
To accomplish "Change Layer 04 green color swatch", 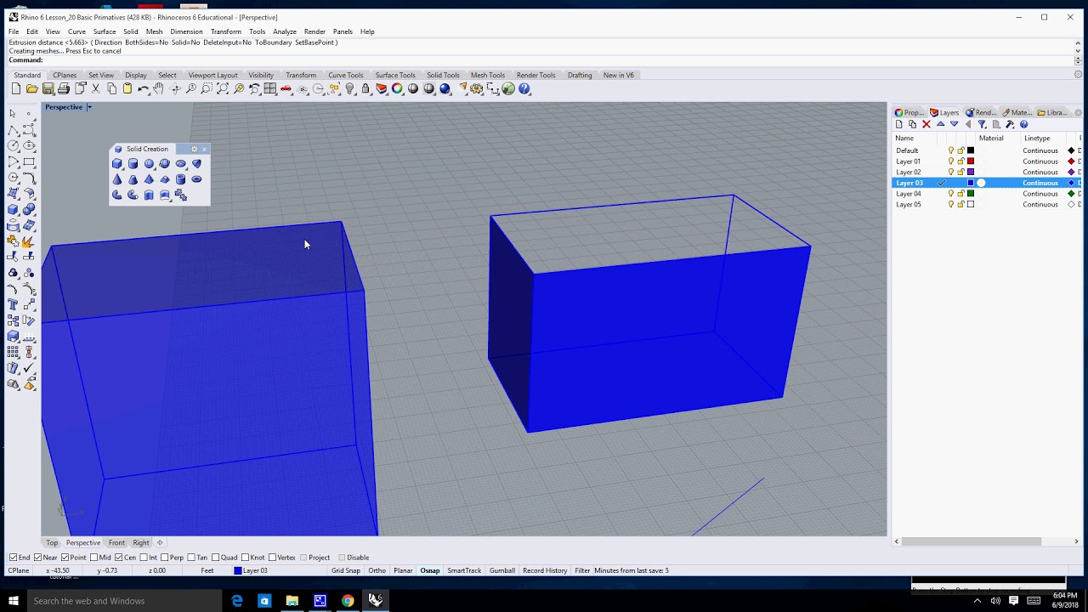I will [971, 194].
